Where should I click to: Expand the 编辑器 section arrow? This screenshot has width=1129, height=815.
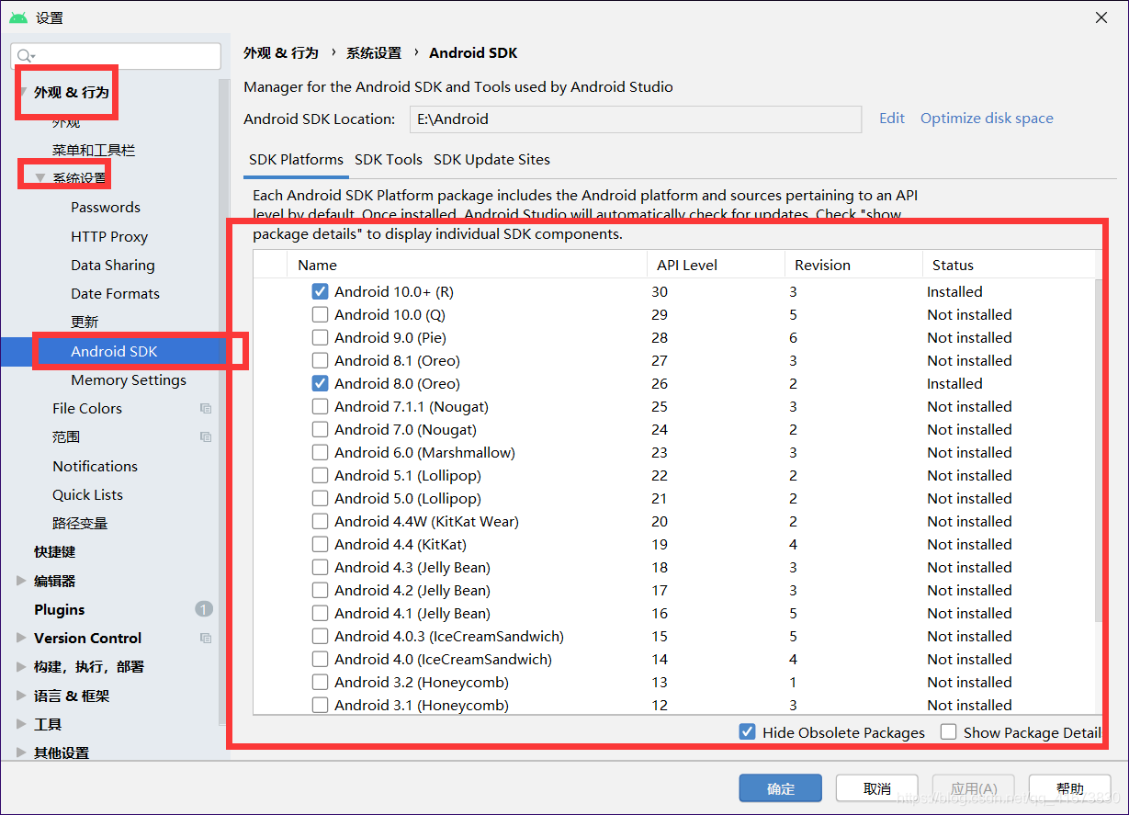[21, 581]
